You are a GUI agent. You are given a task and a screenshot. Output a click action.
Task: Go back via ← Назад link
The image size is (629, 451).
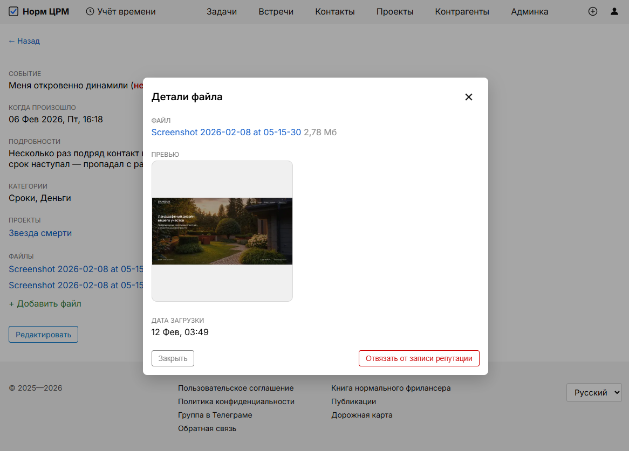tap(24, 41)
